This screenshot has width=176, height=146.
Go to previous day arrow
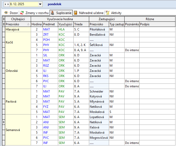5,4
